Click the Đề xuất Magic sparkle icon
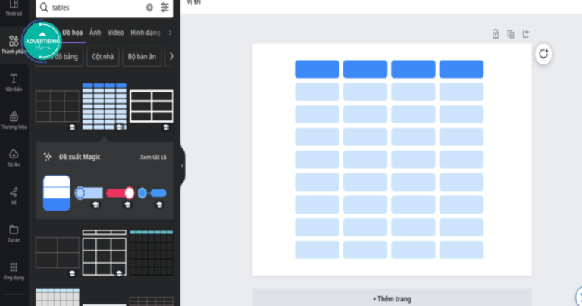The image size is (582, 306). pos(48,157)
